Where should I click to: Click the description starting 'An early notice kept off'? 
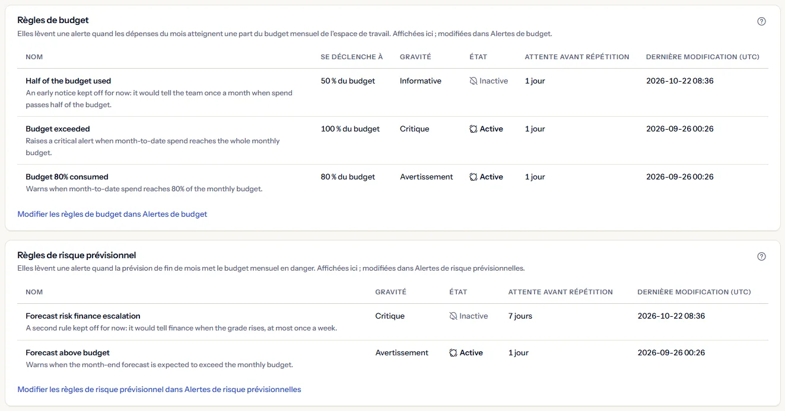click(x=159, y=99)
